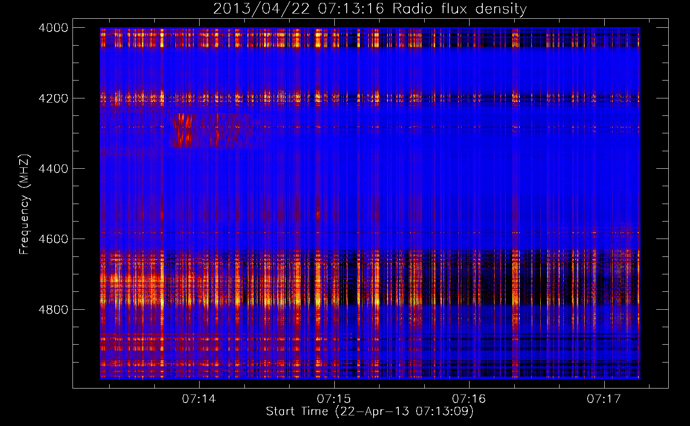690x426 pixels.
Task: Click the 4200 frequency tick label
Action: 53,98
